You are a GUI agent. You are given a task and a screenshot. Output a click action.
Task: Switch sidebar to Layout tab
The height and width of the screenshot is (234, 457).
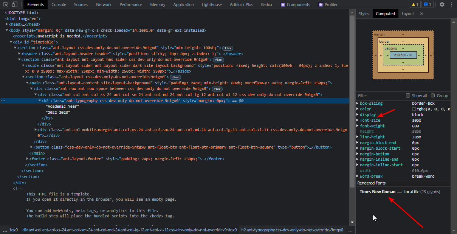click(x=408, y=14)
